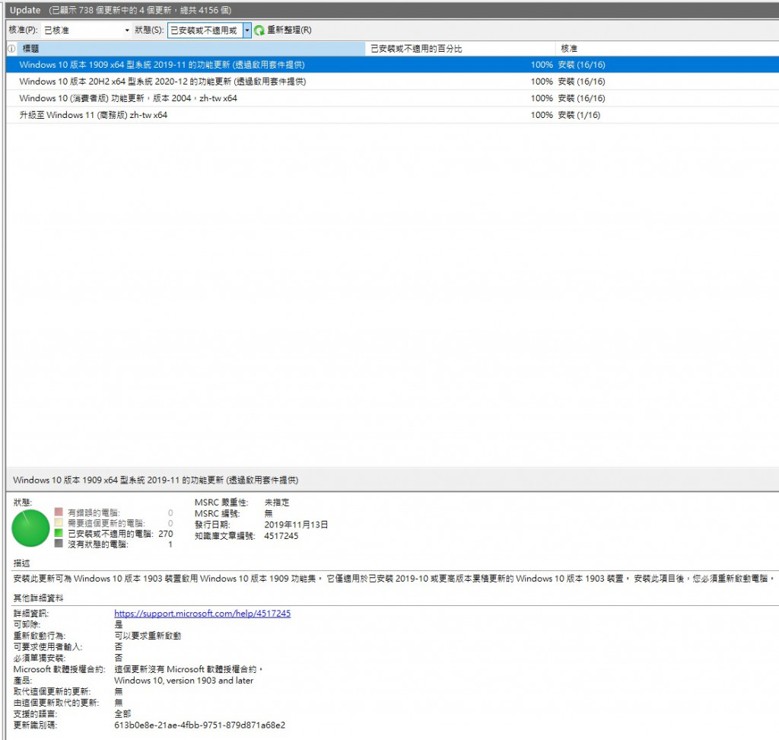The width and height of the screenshot is (779, 740).
Task: Click the 描述 section heading
Action: pos(21,563)
